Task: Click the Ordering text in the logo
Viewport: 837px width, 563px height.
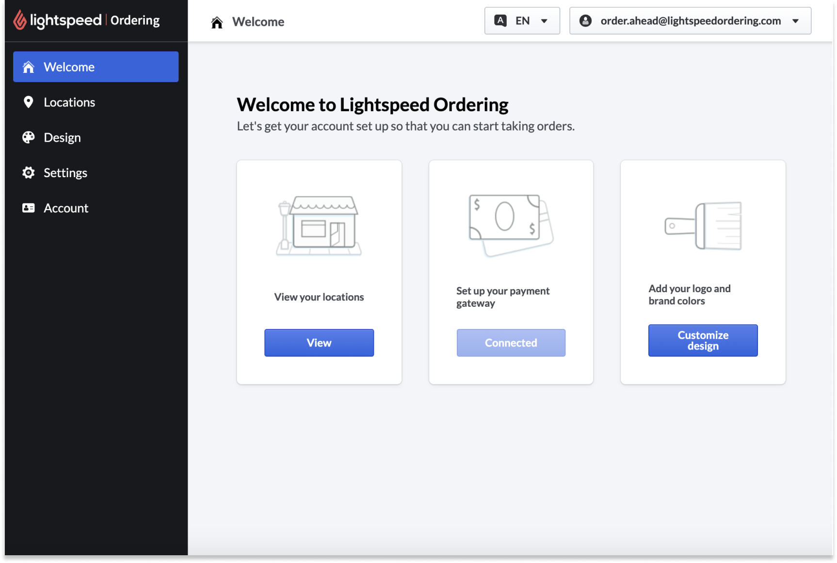Action: point(135,20)
